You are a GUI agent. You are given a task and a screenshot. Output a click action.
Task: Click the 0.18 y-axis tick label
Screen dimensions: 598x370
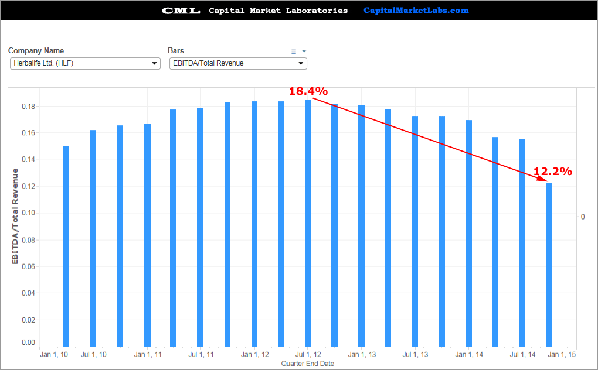[28, 107]
